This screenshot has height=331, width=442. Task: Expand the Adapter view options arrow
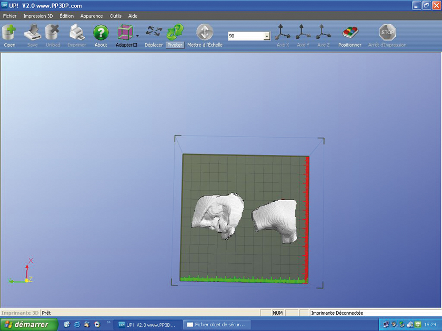[138, 37]
